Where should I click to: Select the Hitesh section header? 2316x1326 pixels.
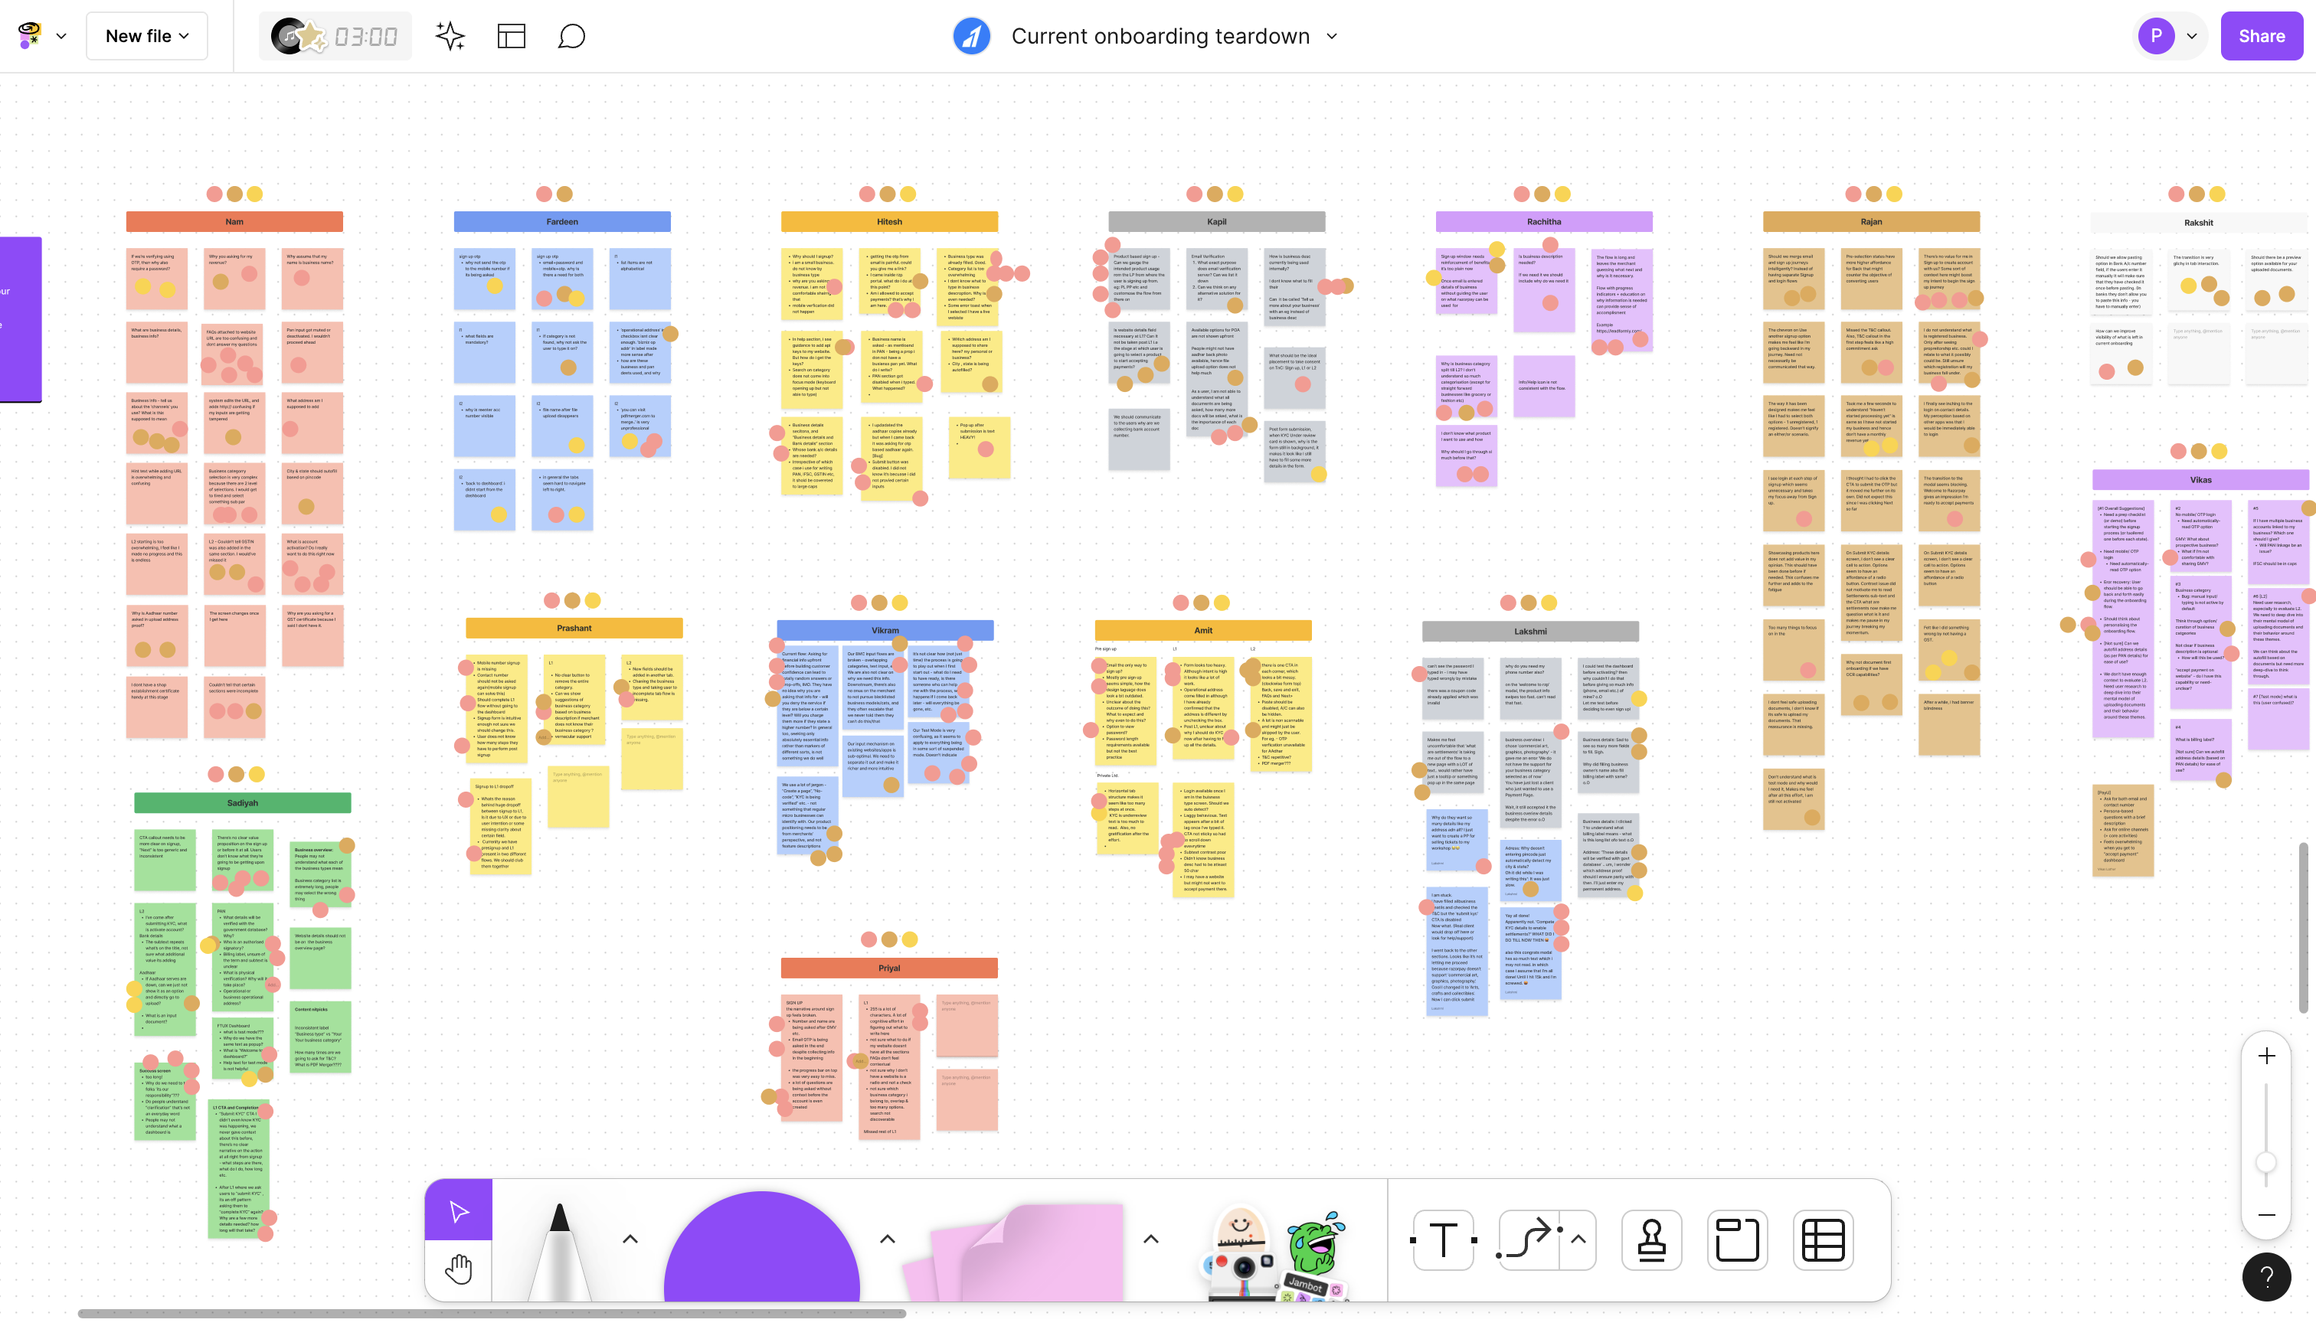[x=889, y=221]
